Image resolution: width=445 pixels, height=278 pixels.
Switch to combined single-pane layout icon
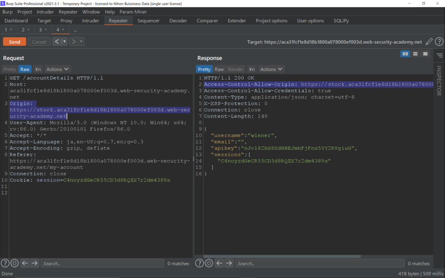click(425, 54)
